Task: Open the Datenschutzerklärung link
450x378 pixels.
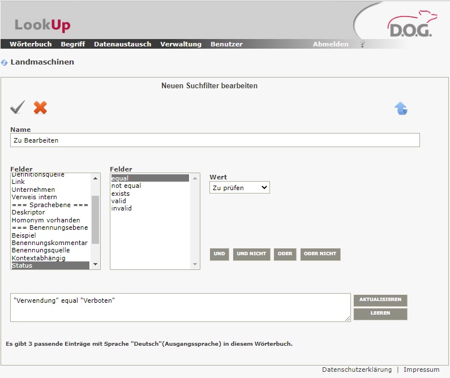Action: 357,370
